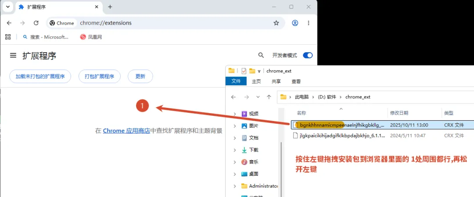Click (D:) 软件 in the breadcrumb path
474x197 pixels.
[x=327, y=97]
